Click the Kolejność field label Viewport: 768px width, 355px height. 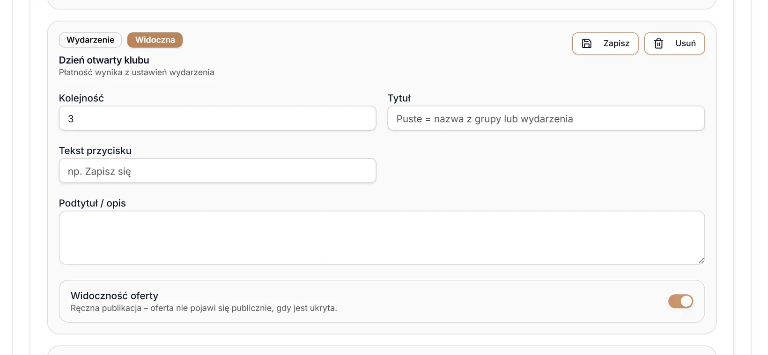point(81,98)
